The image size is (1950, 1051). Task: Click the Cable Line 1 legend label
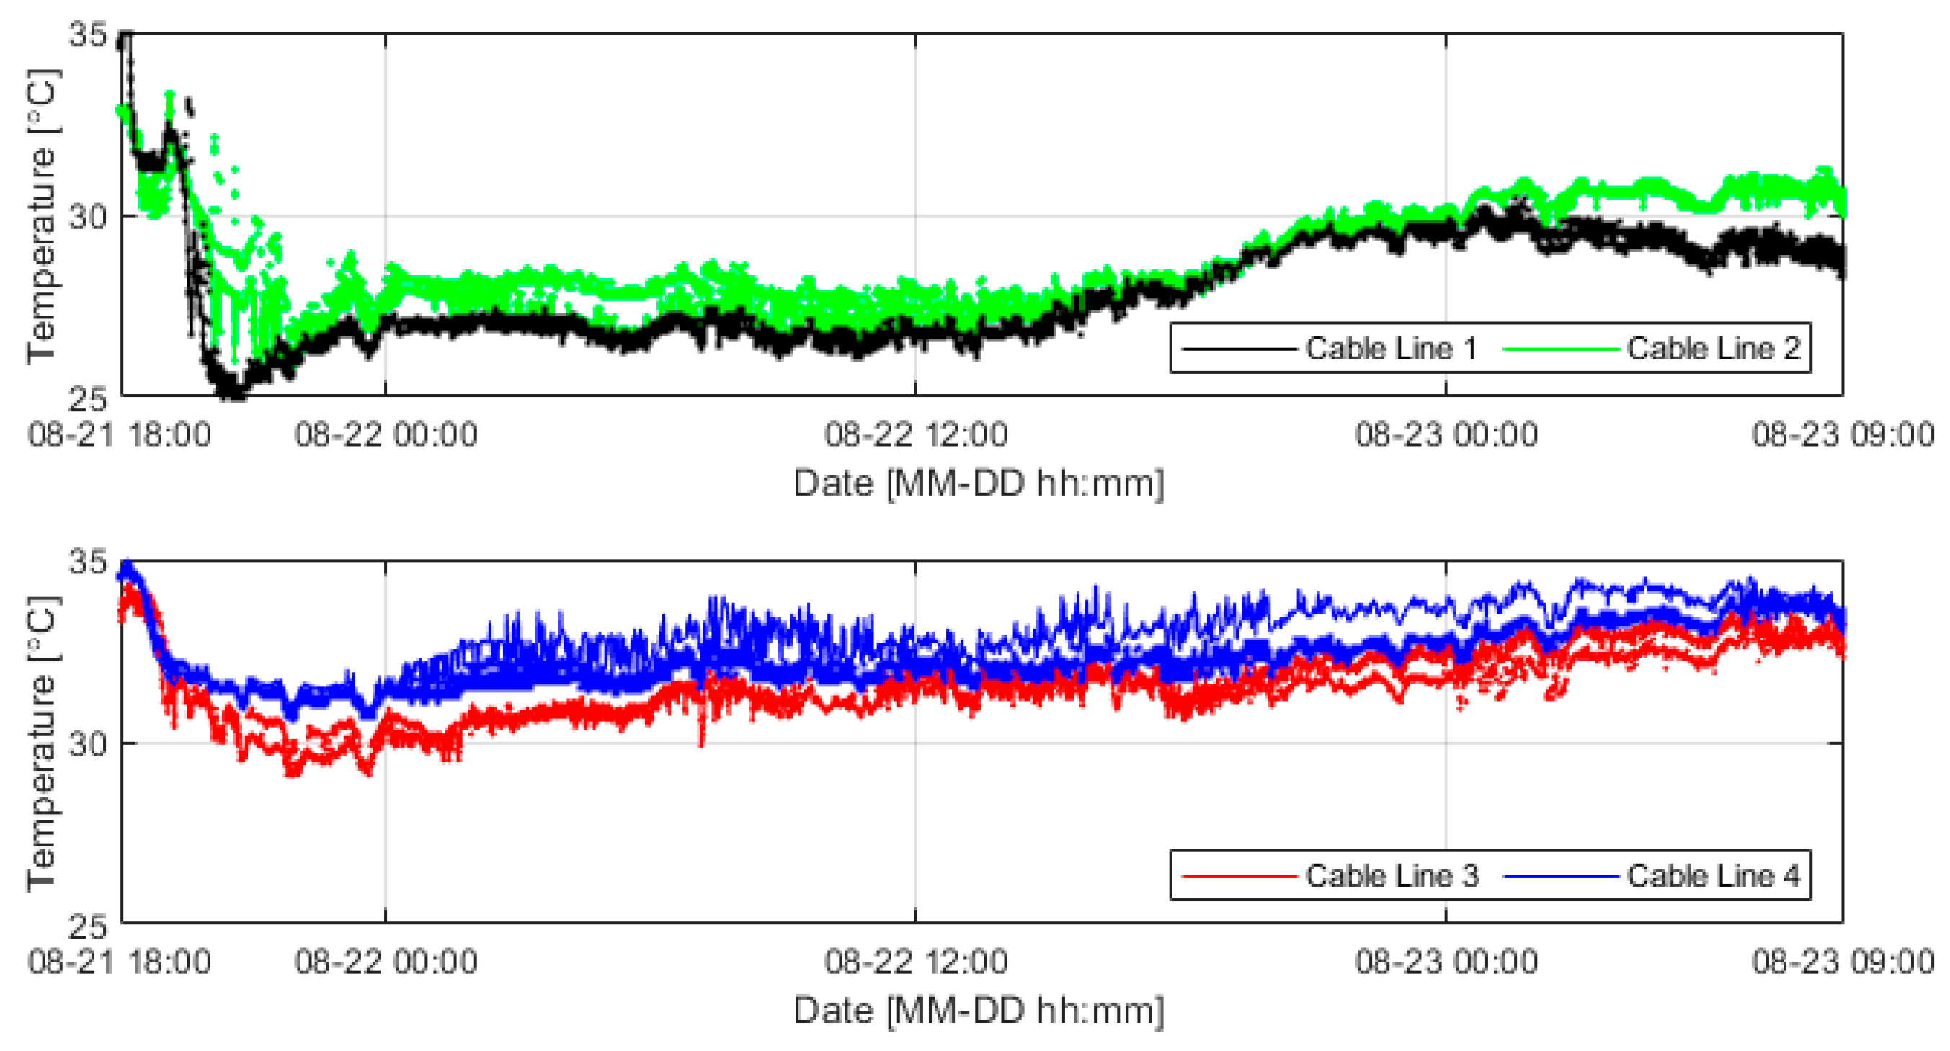point(1391,349)
